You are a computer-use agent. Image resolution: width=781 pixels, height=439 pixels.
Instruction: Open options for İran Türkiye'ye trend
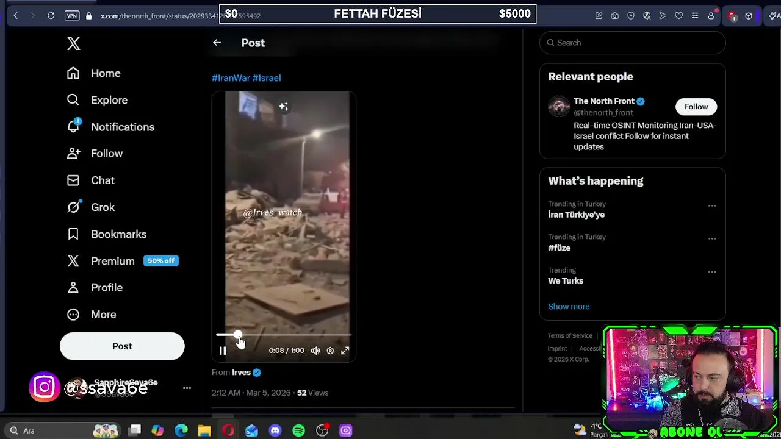click(712, 205)
